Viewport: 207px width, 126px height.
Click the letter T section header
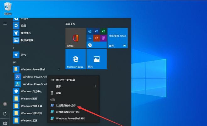[14, 48]
